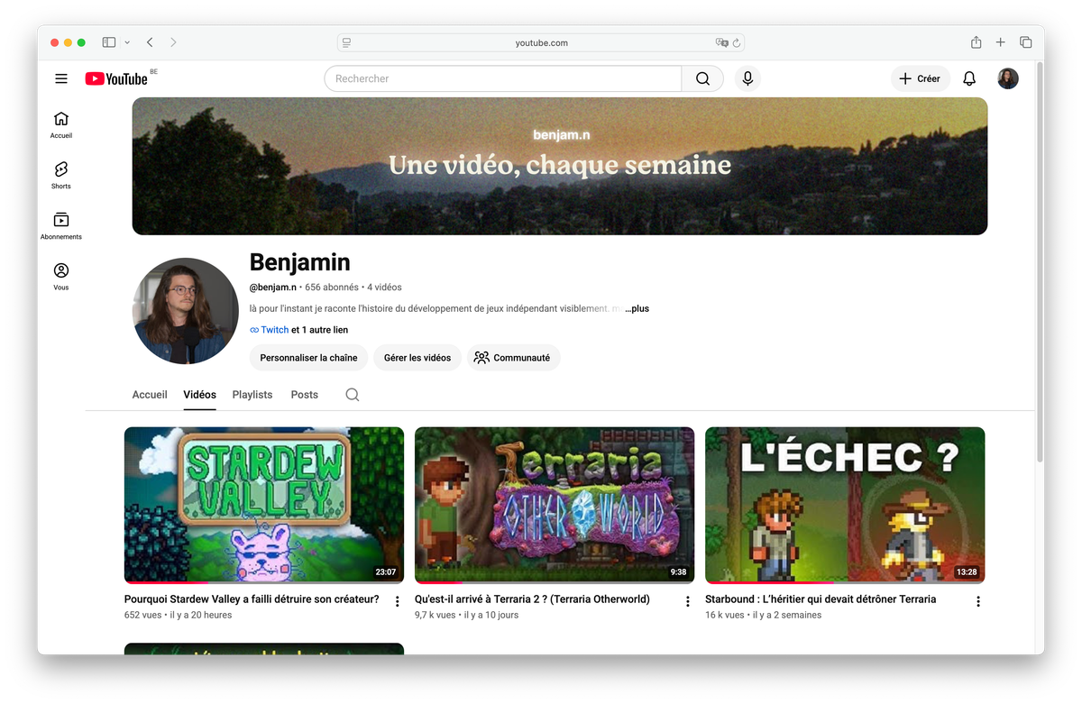Open the Posts channel tab
The image size is (1082, 704).
(x=304, y=395)
